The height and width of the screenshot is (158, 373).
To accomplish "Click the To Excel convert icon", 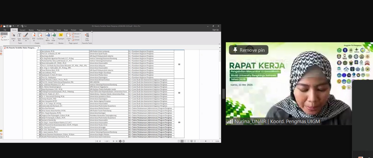I will 53,36.
